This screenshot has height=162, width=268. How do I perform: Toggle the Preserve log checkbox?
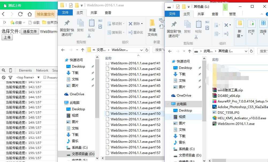pyautogui.click(x=45, y=77)
